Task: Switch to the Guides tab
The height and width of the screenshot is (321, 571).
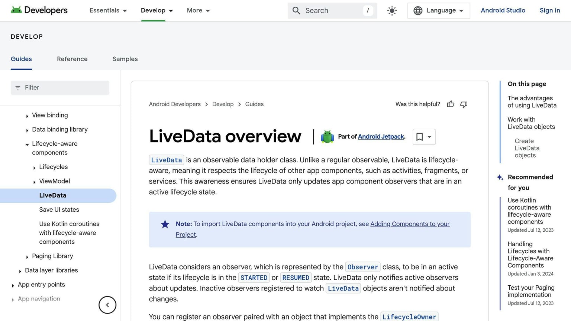Action: (x=21, y=59)
